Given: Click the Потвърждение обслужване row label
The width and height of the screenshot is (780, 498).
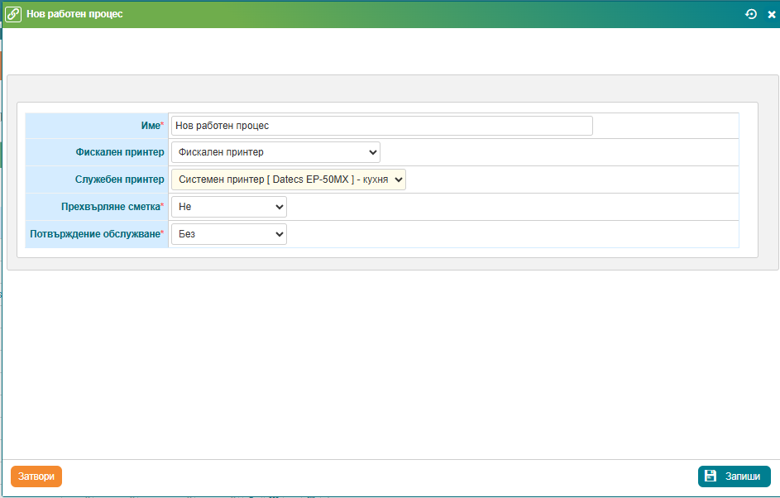Looking at the screenshot, I should (95, 234).
